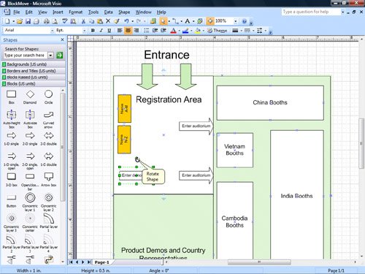
Task: Open the Shape menu
Action: point(124,12)
